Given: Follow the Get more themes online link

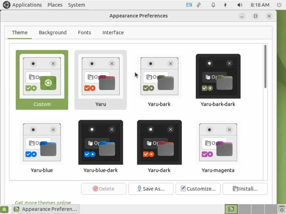Looking at the screenshot, I should (x=43, y=203).
